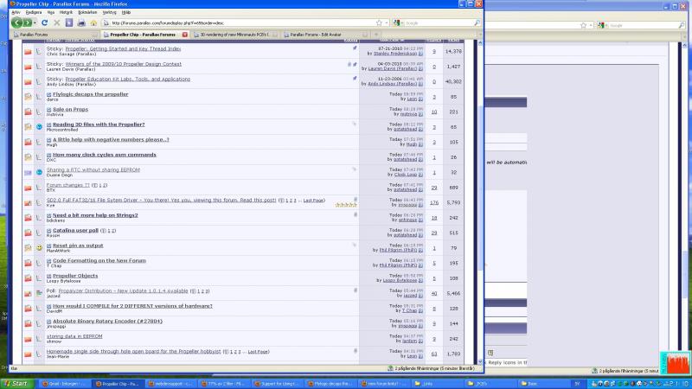This screenshot has width=692, height=389.
Task: Reload the current forum page
Action: [44, 22]
